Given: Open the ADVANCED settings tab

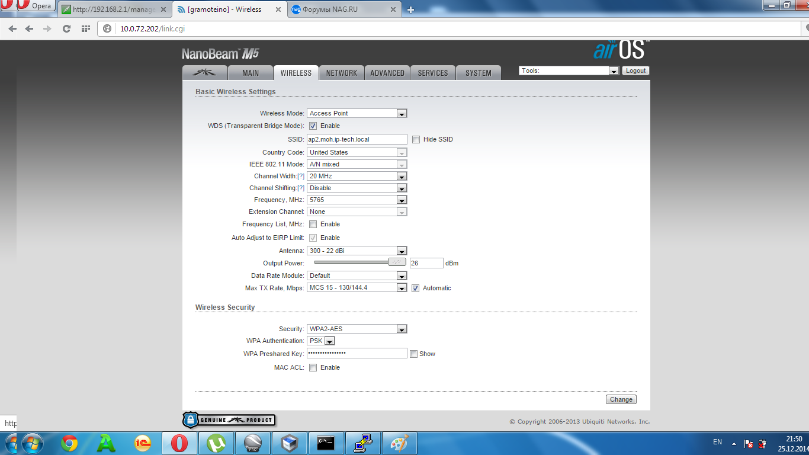Looking at the screenshot, I should coord(387,73).
